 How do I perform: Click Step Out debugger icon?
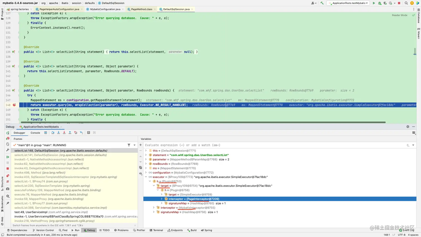pos(70,133)
